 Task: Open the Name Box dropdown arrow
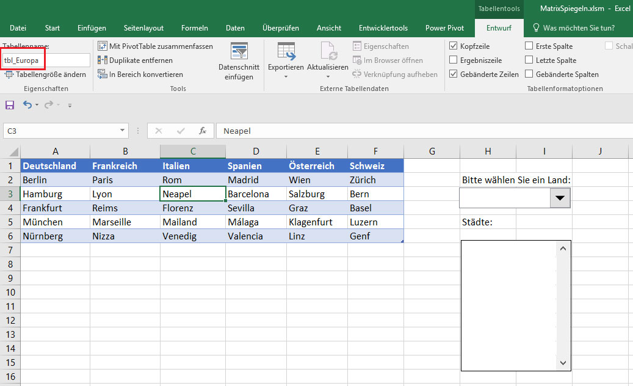click(122, 131)
